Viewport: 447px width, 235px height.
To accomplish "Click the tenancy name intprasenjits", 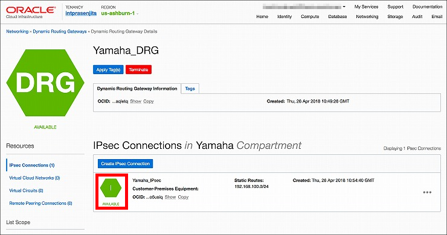I will coord(81,13).
